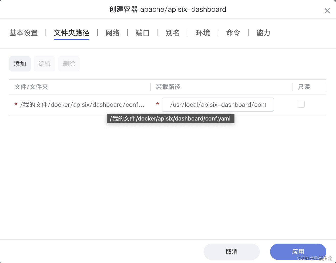Go to the 端口 tab
The image size is (336, 263).
coord(142,33)
